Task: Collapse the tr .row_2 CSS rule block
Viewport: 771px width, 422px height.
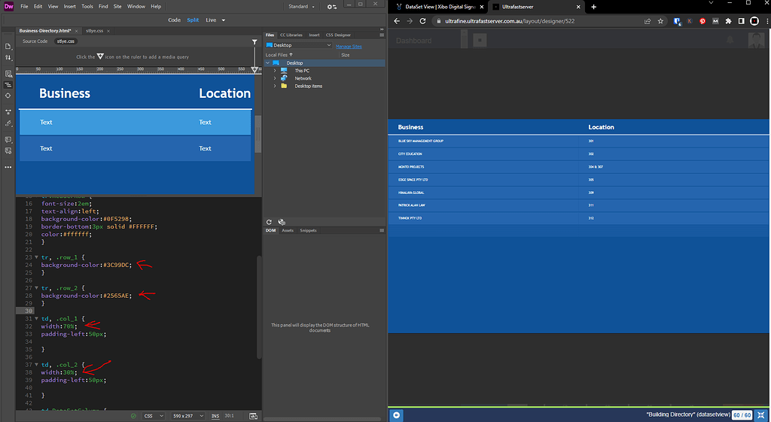Action: coord(36,288)
